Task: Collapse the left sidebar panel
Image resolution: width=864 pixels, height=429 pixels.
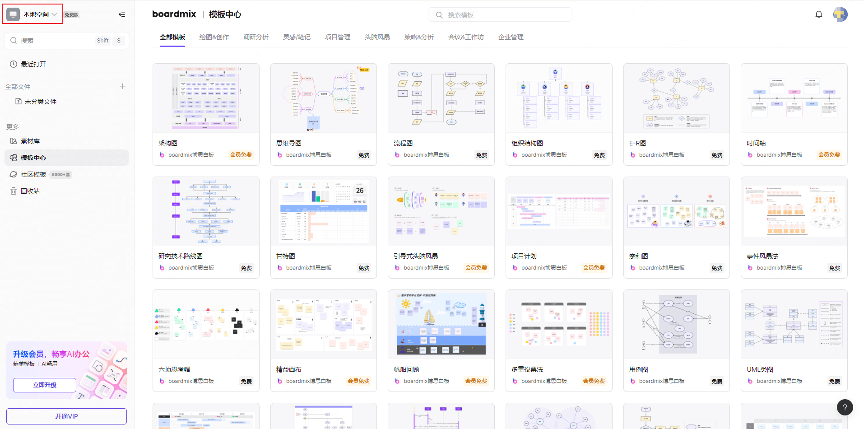Action: coord(122,14)
